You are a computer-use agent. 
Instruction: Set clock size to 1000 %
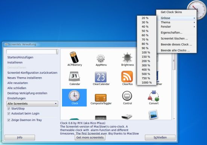tap(147, 82)
